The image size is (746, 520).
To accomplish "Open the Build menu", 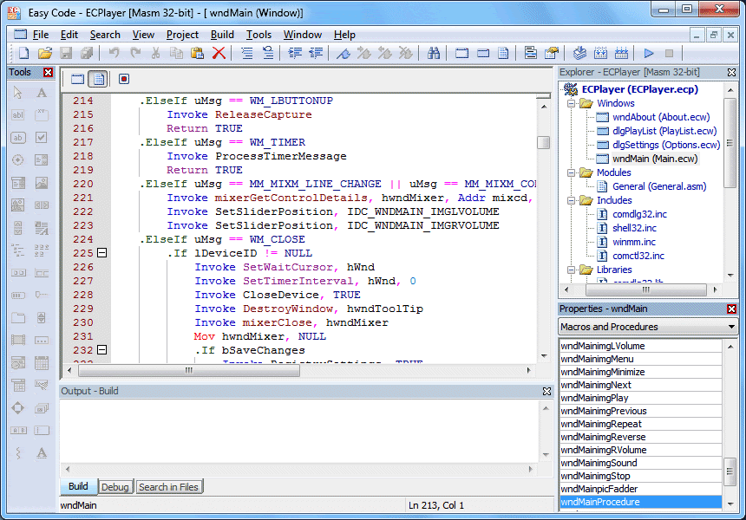I will point(222,35).
